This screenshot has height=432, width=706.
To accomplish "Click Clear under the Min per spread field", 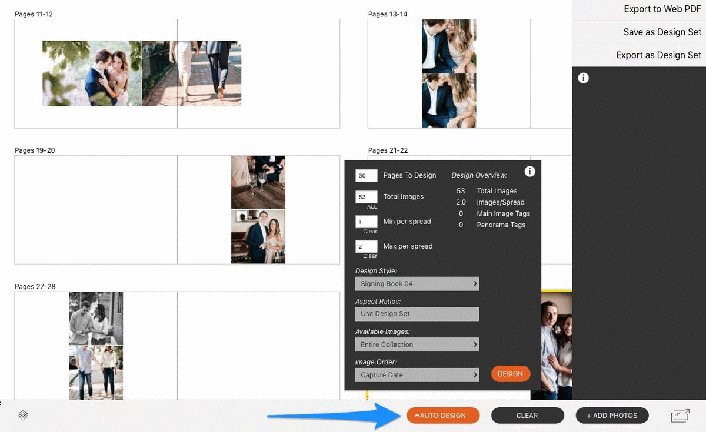I will click(370, 232).
